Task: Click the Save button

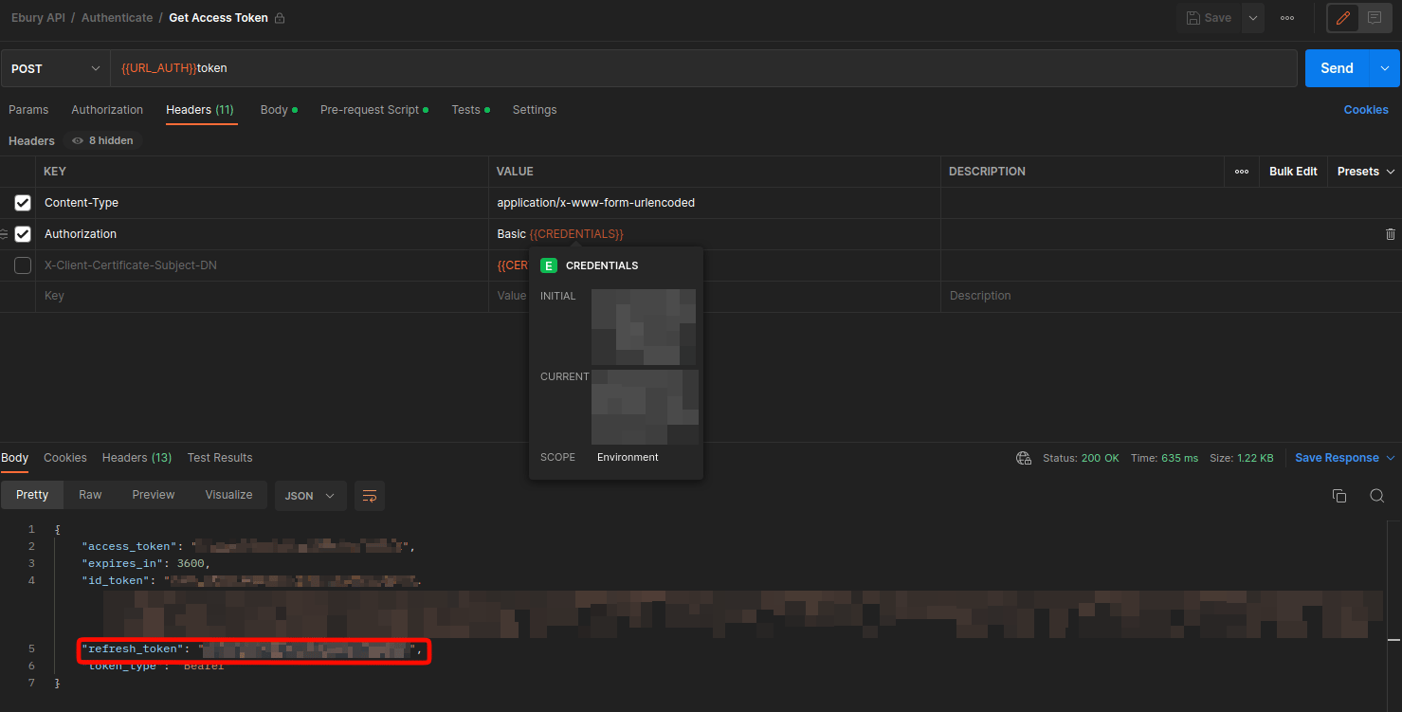Action: tap(1208, 18)
